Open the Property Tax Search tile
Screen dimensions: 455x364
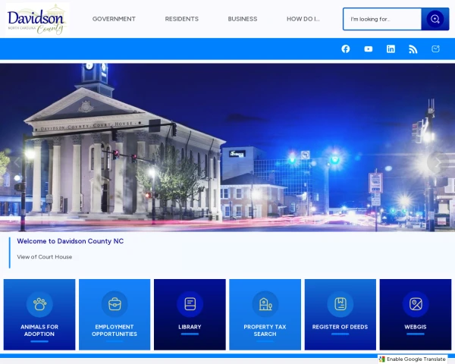click(x=265, y=315)
